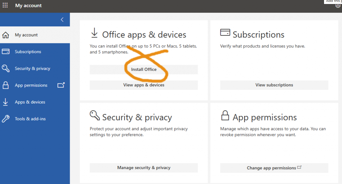Image resolution: width=342 pixels, height=184 pixels.
Task: Click the Office apps & devices heading
Action: point(144,35)
